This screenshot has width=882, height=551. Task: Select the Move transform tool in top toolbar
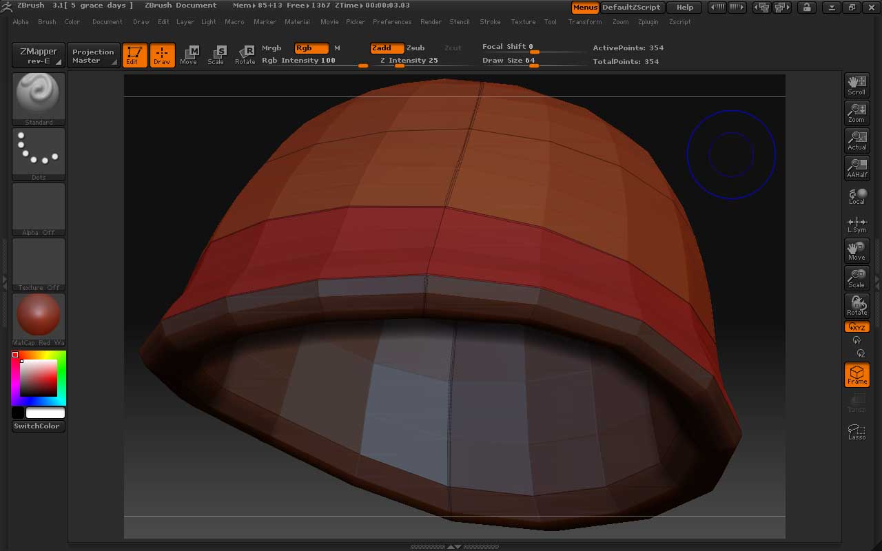click(x=189, y=55)
